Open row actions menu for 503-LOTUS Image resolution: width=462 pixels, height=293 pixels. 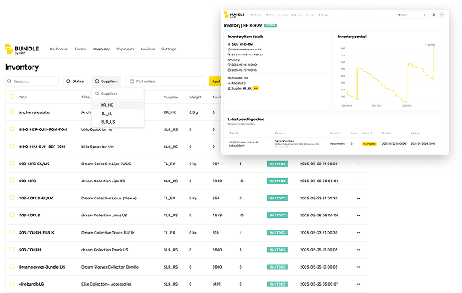click(x=359, y=216)
